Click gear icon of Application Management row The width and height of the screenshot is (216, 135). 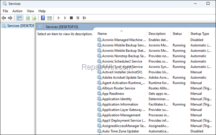point(99,115)
